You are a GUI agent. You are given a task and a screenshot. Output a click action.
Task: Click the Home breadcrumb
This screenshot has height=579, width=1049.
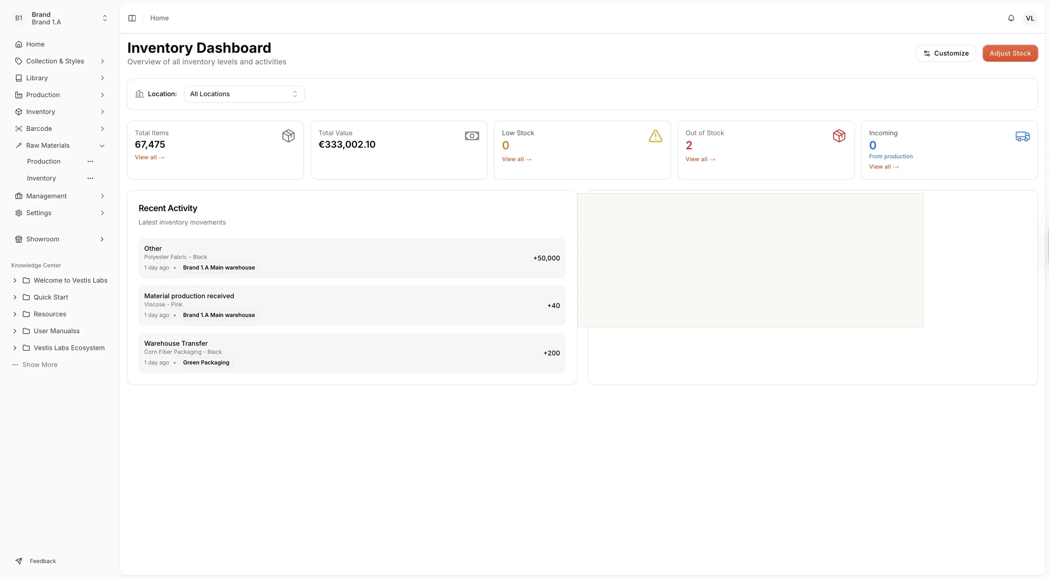point(160,18)
